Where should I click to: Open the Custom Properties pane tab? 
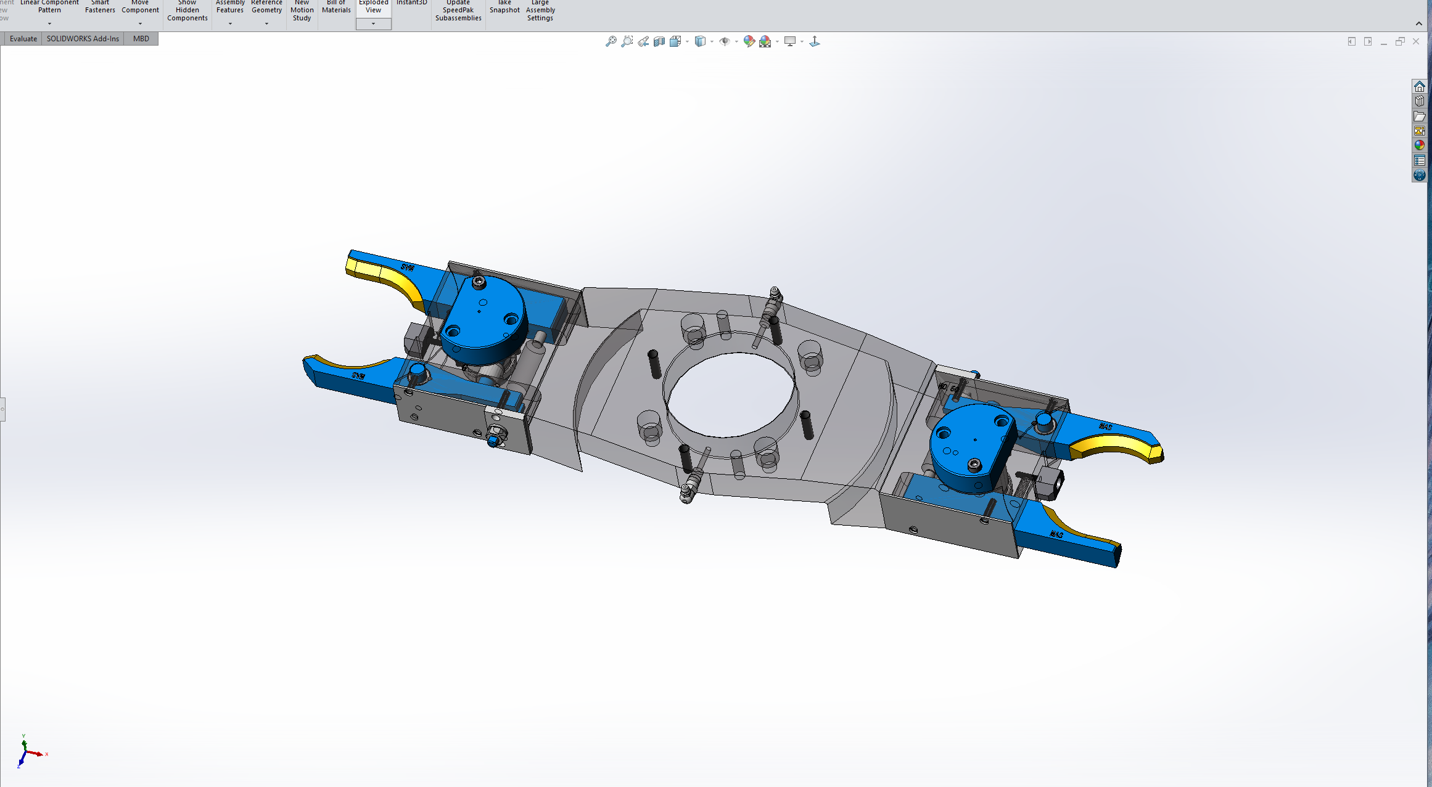1419,161
